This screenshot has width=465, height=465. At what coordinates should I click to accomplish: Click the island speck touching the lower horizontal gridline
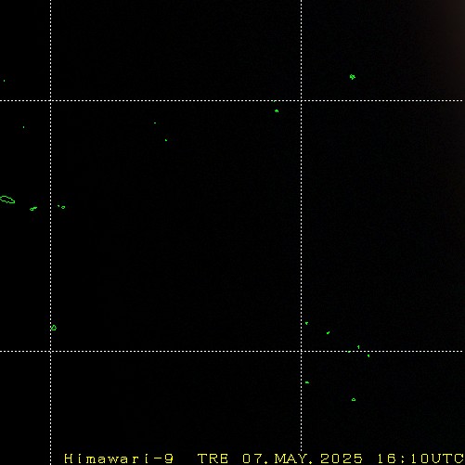point(349,352)
